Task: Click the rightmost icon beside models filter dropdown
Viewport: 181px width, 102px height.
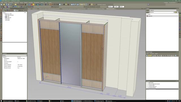Action: (178, 12)
